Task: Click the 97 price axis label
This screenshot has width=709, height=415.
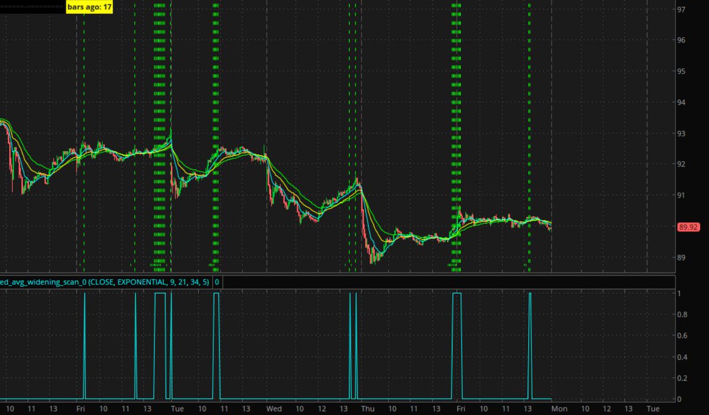Action: (681, 9)
